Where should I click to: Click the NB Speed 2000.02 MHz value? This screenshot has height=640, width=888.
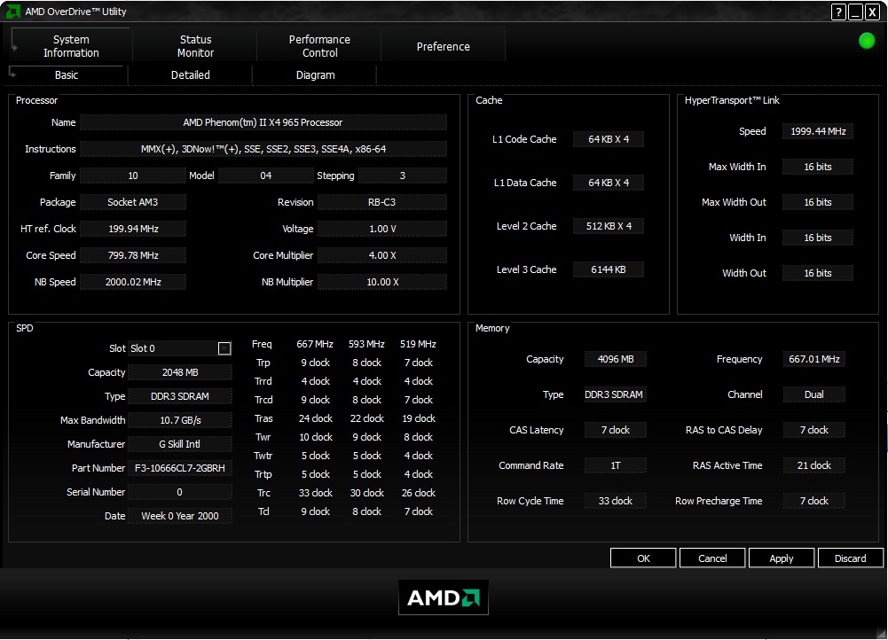point(133,282)
